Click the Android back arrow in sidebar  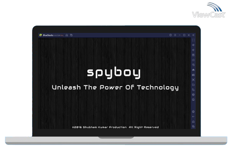[x=193, y=117]
